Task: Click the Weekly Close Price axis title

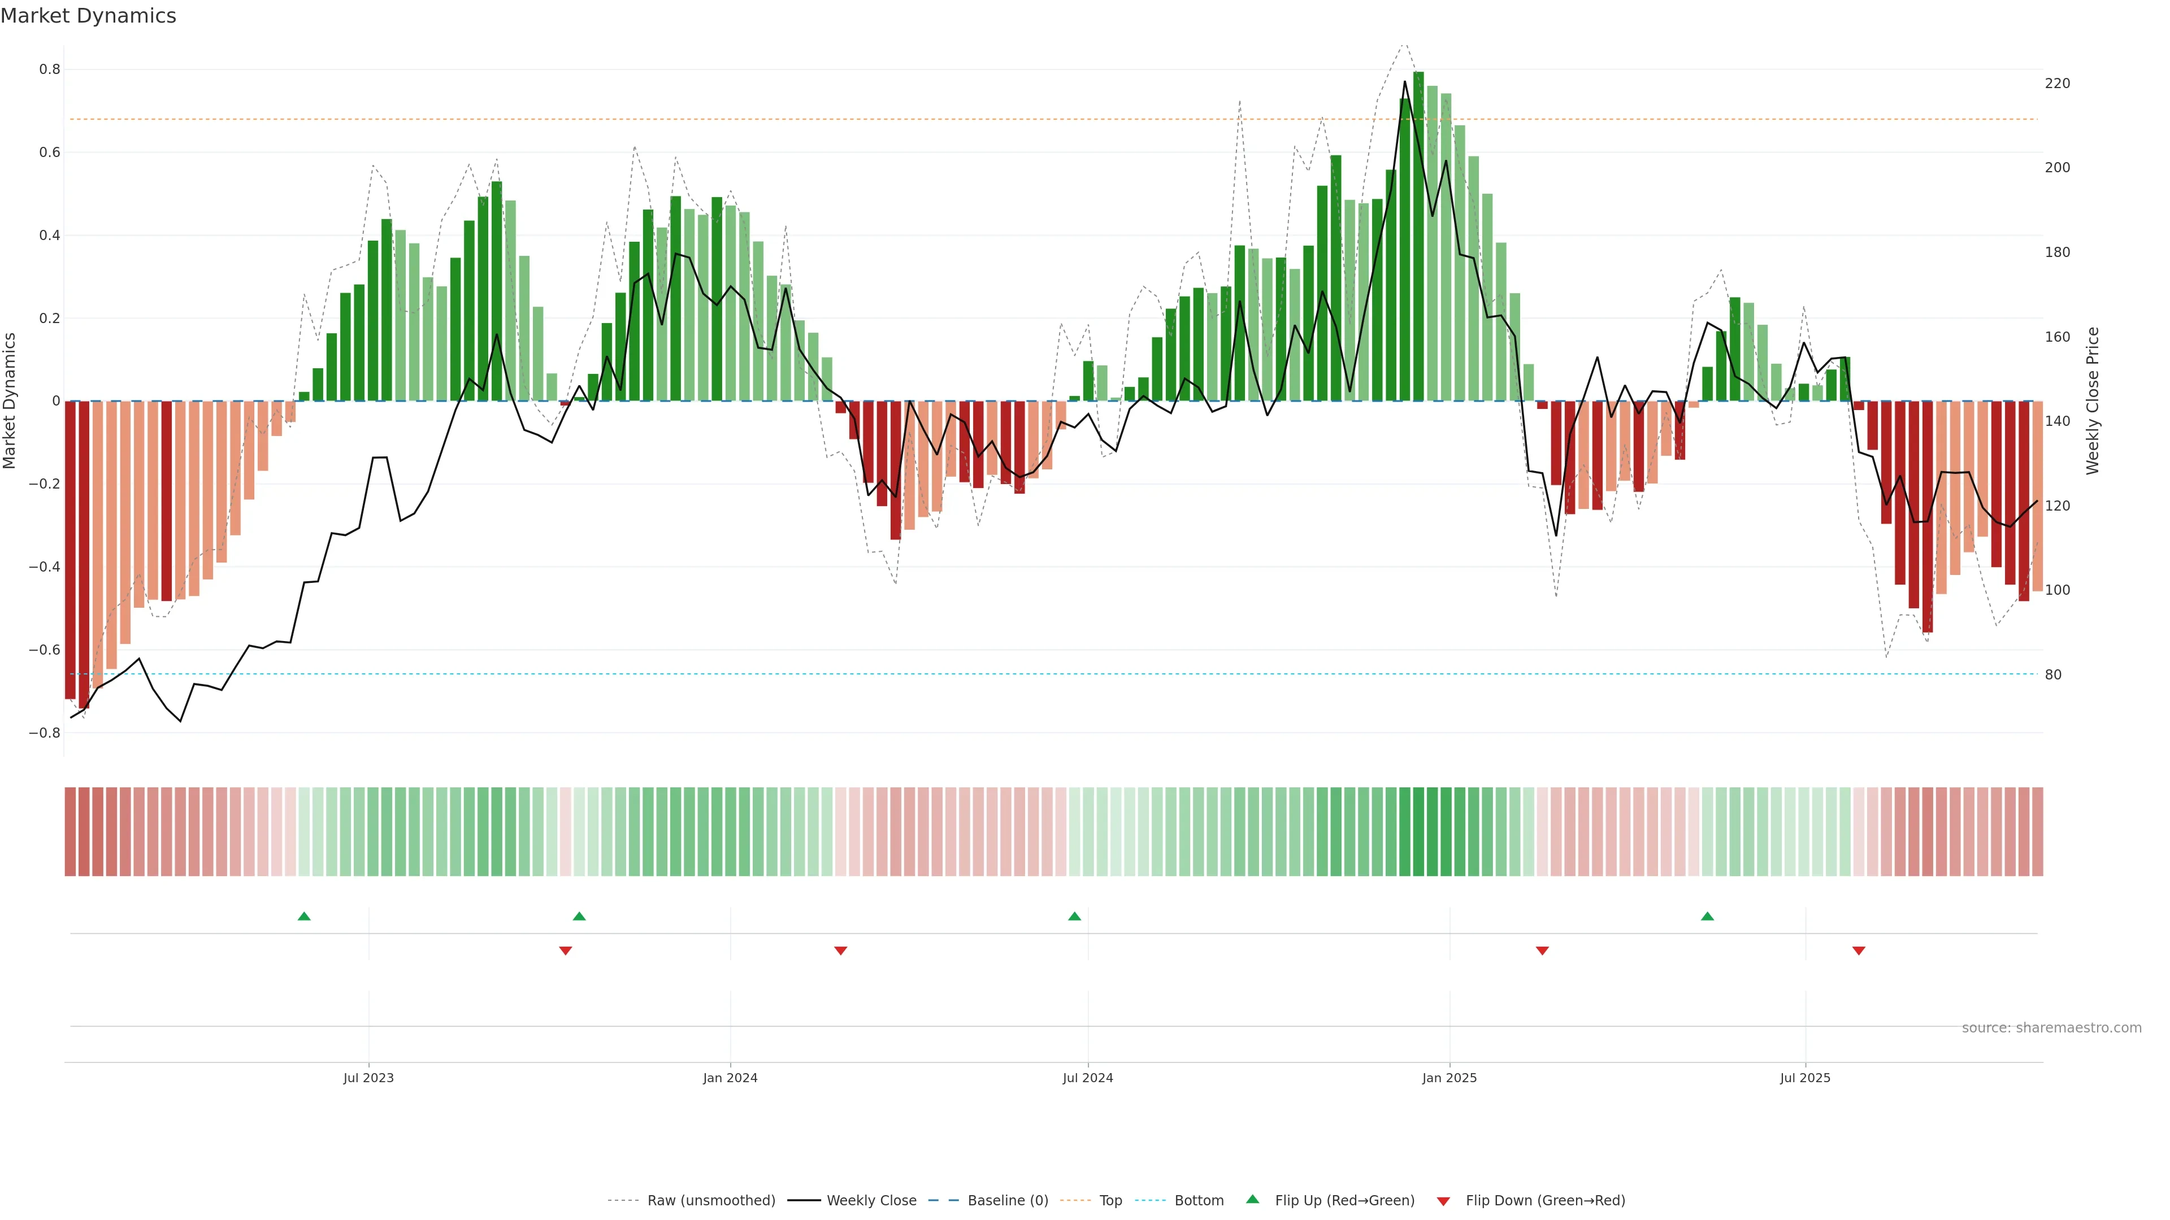Action: click(x=2093, y=401)
